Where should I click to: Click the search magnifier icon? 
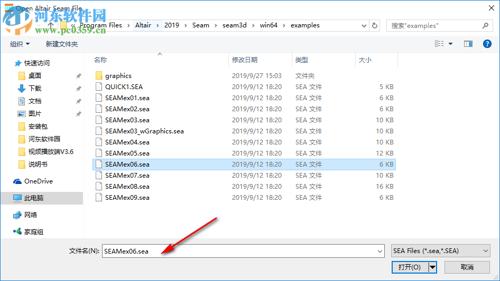[485, 25]
